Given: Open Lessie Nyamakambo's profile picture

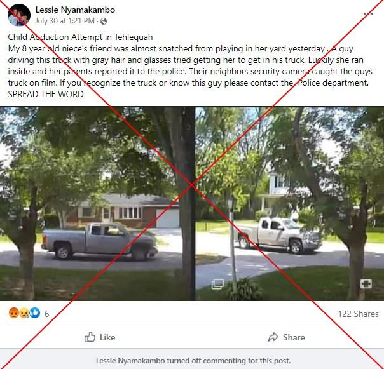Looking at the screenshot, I should (x=19, y=15).
